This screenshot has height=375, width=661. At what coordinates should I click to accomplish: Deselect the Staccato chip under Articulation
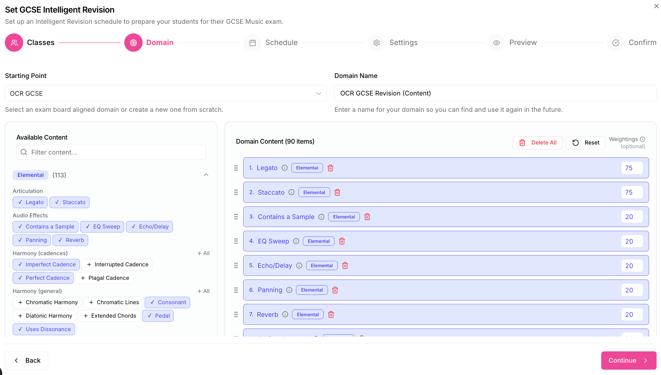[69, 202]
